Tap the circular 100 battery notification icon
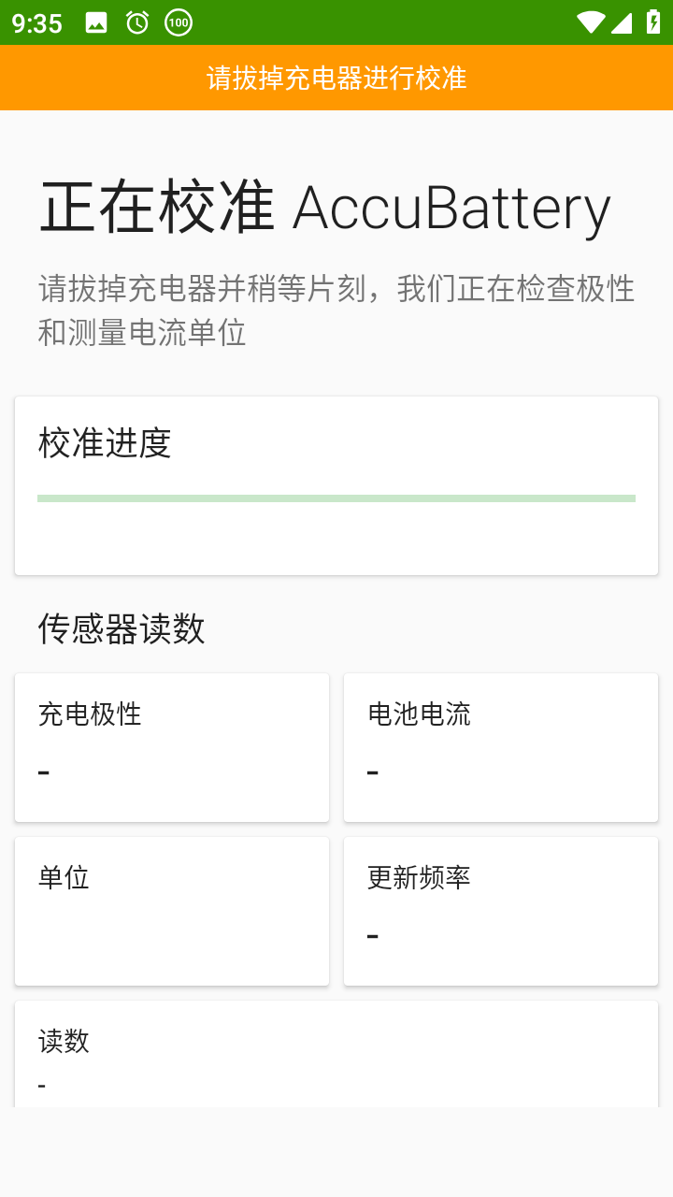 pyautogui.click(x=179, y=22)
